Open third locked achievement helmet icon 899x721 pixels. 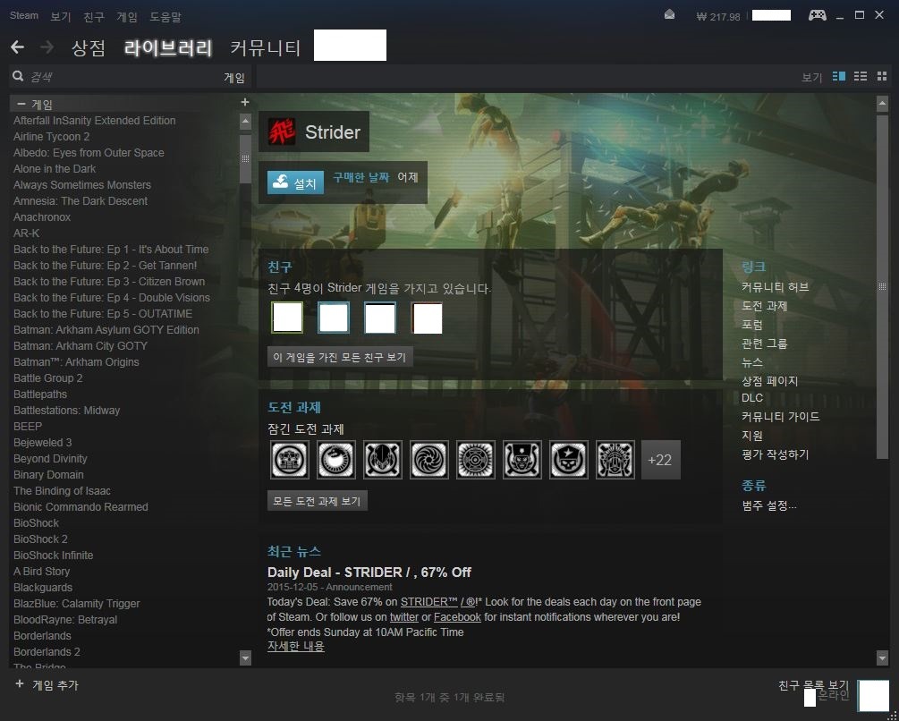[x=383, y=460]
